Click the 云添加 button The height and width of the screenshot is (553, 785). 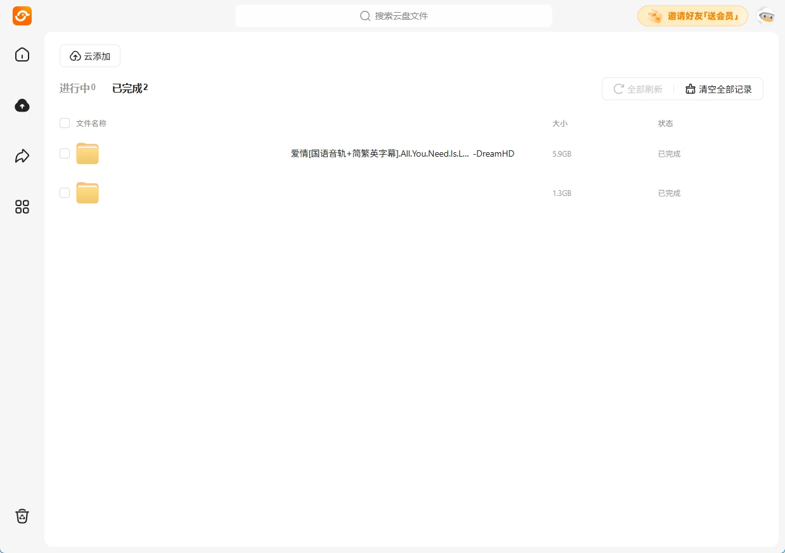click(89, 56)
